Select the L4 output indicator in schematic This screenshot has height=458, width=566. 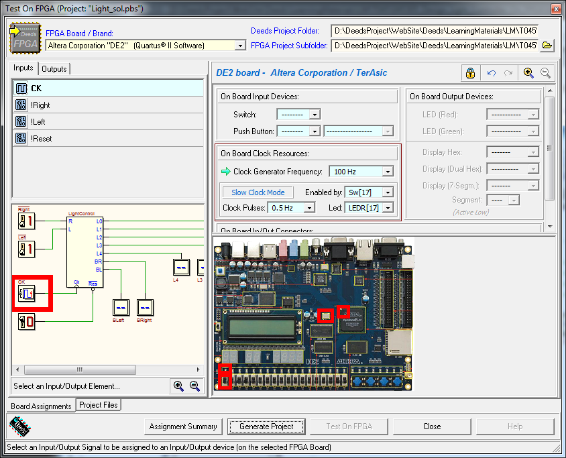[181, 268]
